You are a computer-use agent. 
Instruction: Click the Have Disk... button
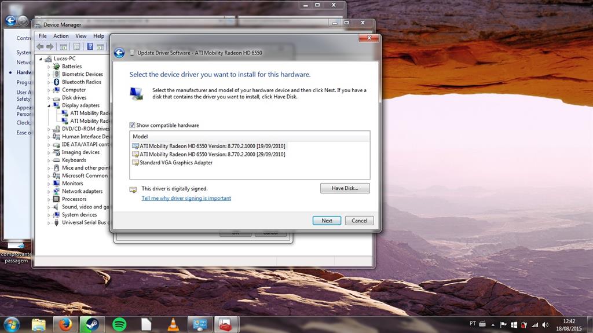click(345, 188)
